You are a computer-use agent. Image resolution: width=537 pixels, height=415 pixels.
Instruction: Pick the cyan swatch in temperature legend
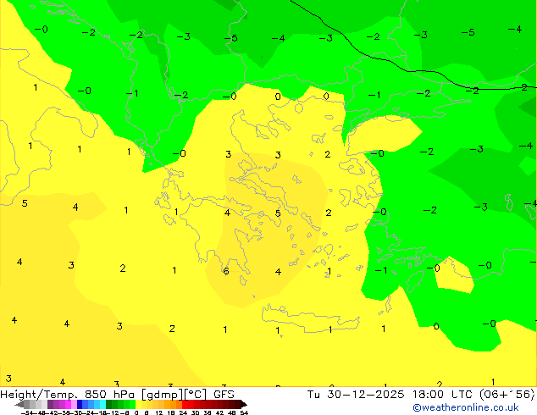coord(102,404)
